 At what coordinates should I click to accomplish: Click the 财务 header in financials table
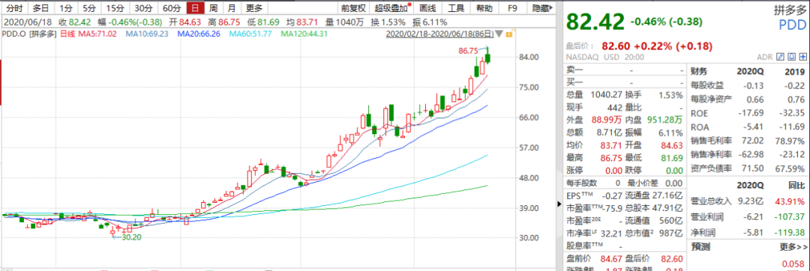[x=700, y=71]
